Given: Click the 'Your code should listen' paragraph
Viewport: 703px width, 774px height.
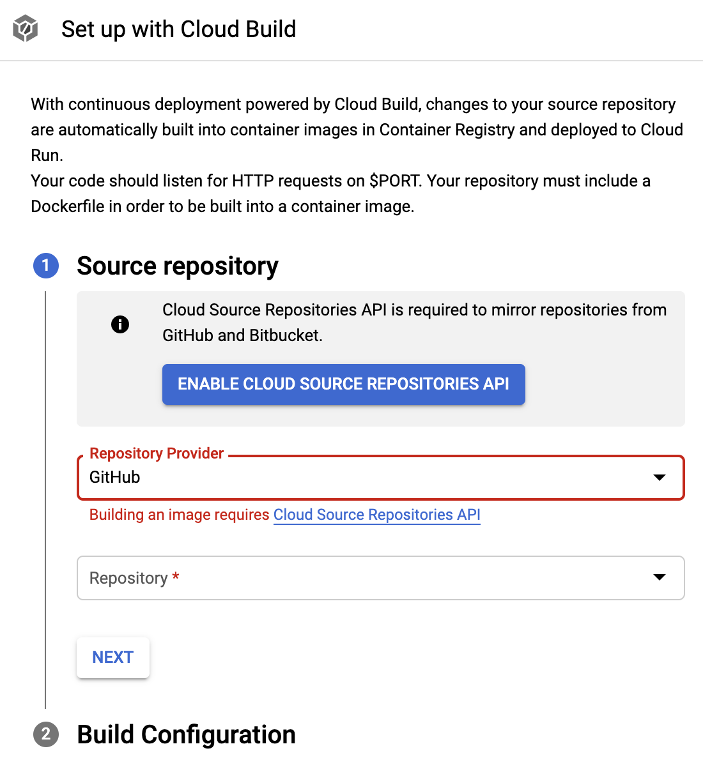Looking at the screenshot, I should click(341, 193).
